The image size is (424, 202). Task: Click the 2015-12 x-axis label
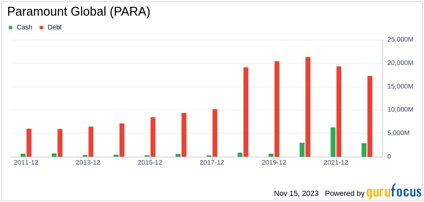pyautogui.click(x=150, y=163)
